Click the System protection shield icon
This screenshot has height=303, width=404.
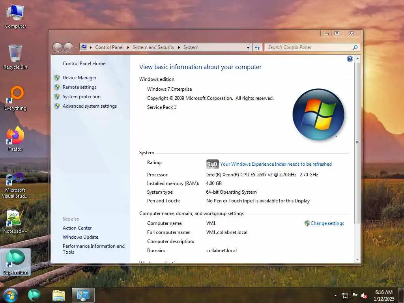coord(57,97)
